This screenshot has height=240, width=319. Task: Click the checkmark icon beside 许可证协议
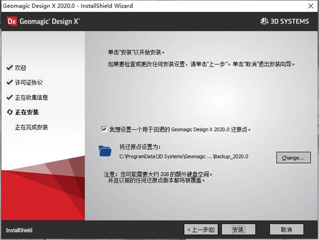tap(9, 83)
